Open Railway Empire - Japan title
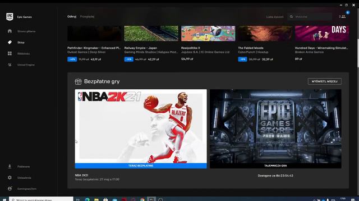 pos(141,48)
